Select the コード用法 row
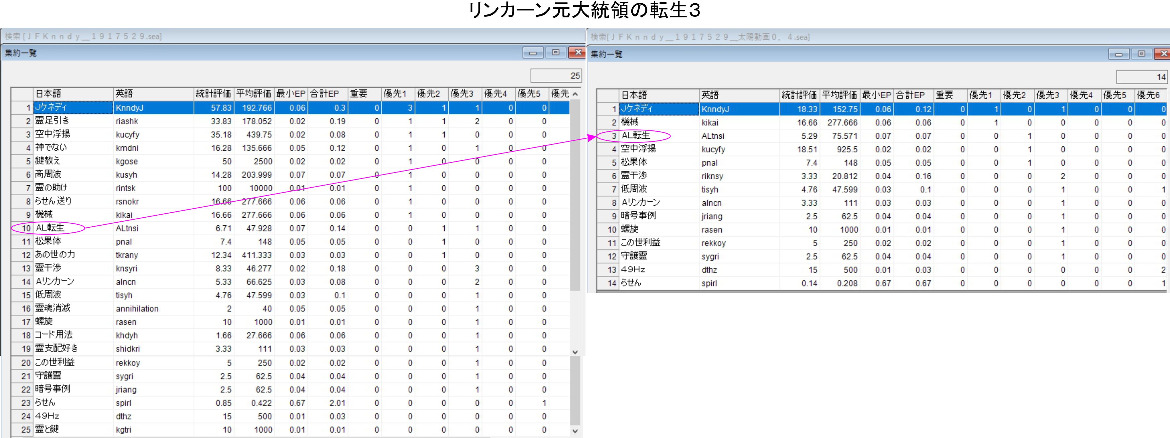The height and width of the screenshot is (438, 1170). pyautogui.click(x=290, y=335)
